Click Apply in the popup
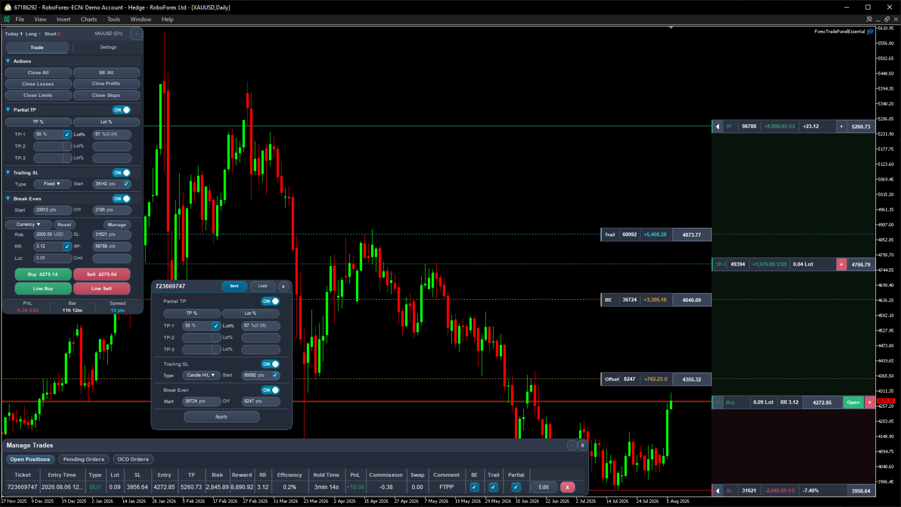This screenshot has width=901, height=507. [x=221, y=417]
